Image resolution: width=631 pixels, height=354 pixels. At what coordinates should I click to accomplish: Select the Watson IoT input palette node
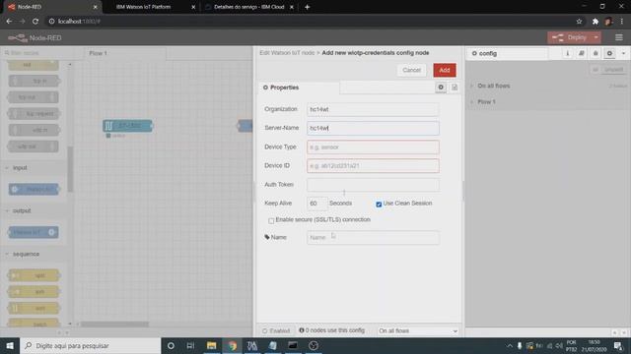34,189
